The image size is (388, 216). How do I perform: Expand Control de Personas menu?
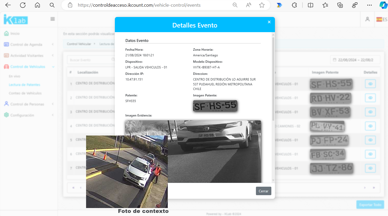(29, 104)
